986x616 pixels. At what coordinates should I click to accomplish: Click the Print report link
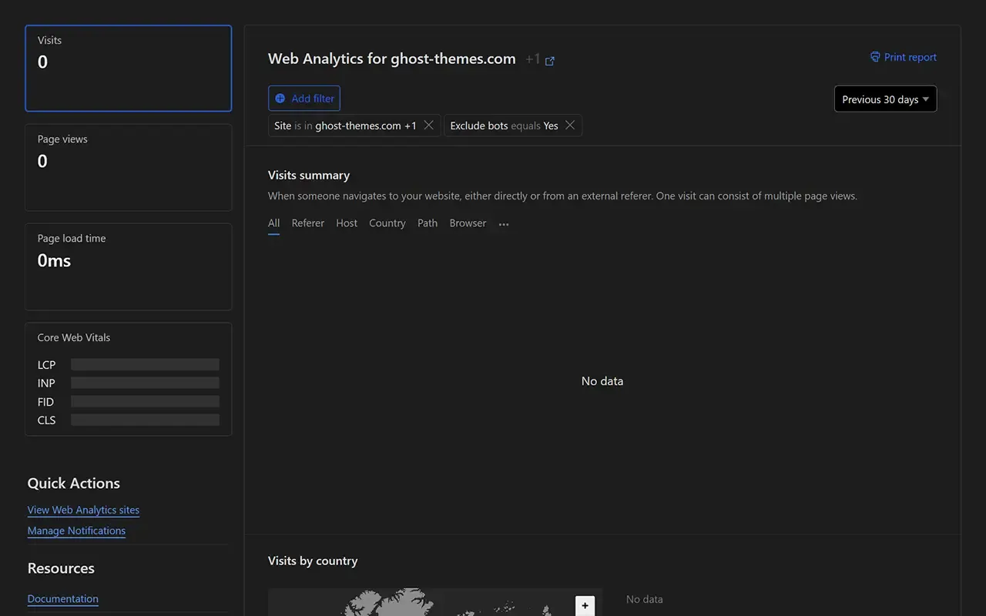click(904, 57)
